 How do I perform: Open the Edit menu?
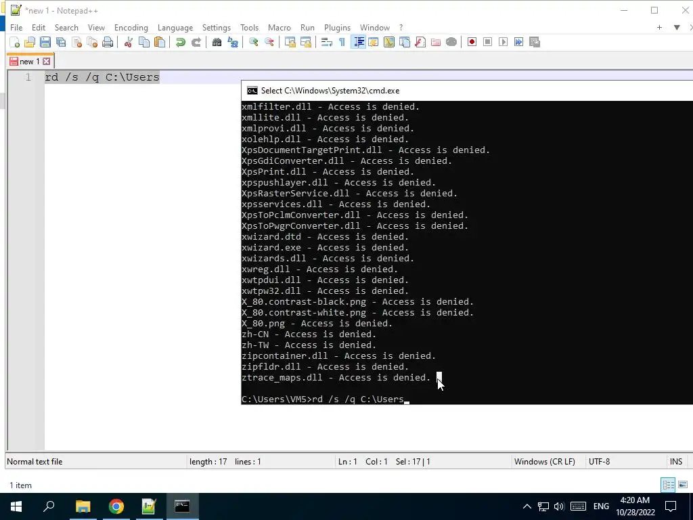tap(39, 27)
